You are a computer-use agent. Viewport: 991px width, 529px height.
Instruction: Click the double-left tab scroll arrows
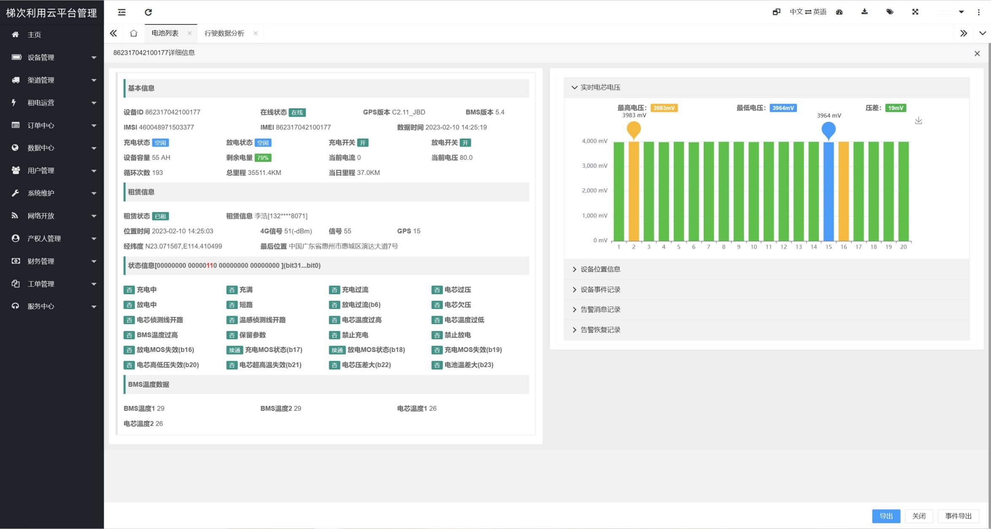click(113, 33)
